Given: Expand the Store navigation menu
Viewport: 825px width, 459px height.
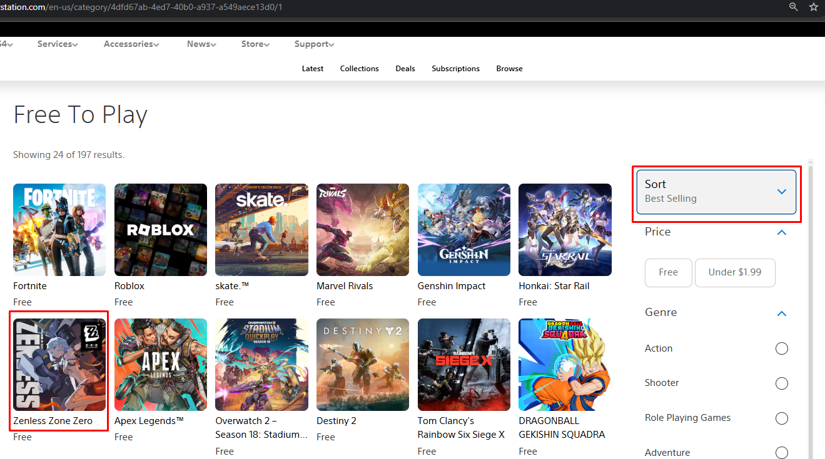Looking at the screenshot, I should pyautogui.click(x=255, y=44).
